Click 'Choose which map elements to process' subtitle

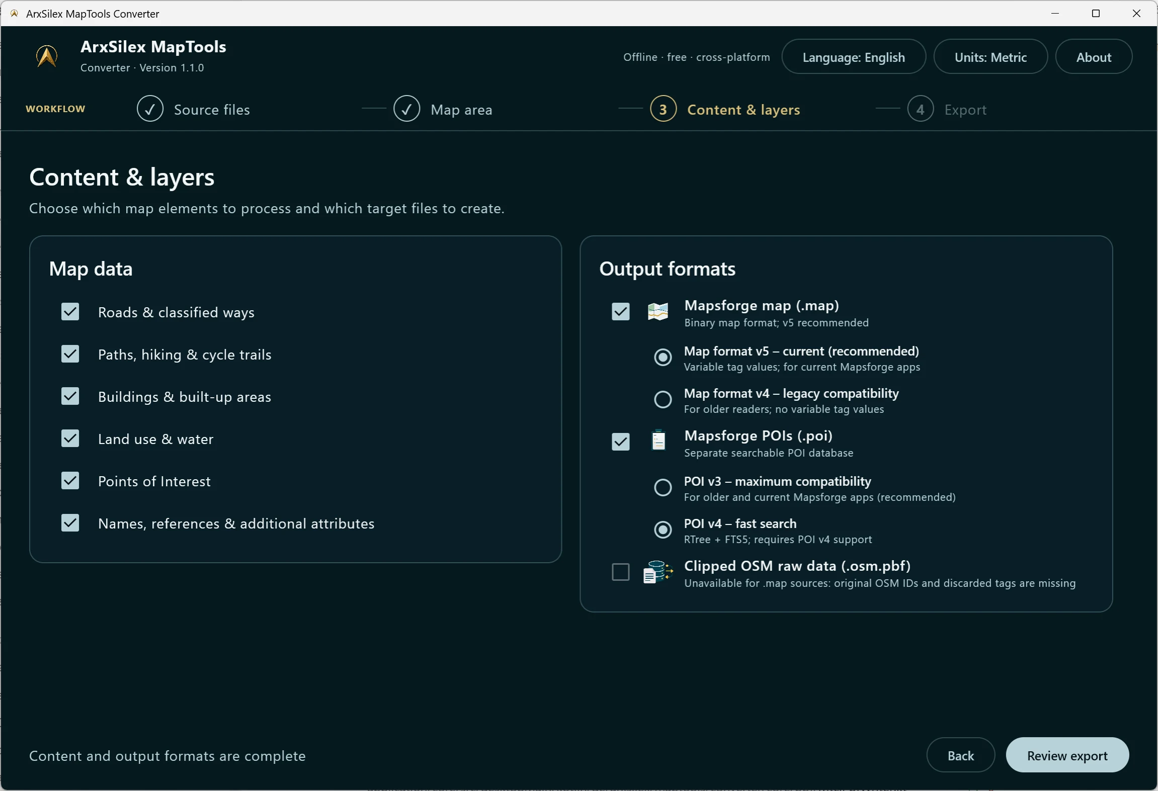267,209
